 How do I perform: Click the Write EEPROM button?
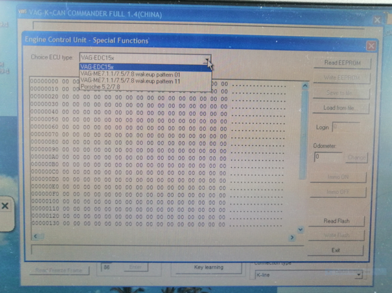[x=341, y=78]
